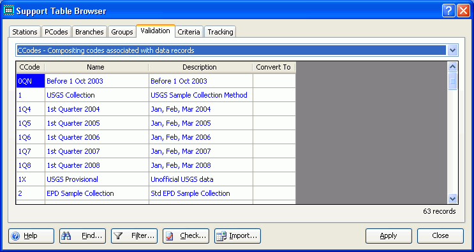
Task: Select the 1Q6 CCode cell
Action: [31, 137]
